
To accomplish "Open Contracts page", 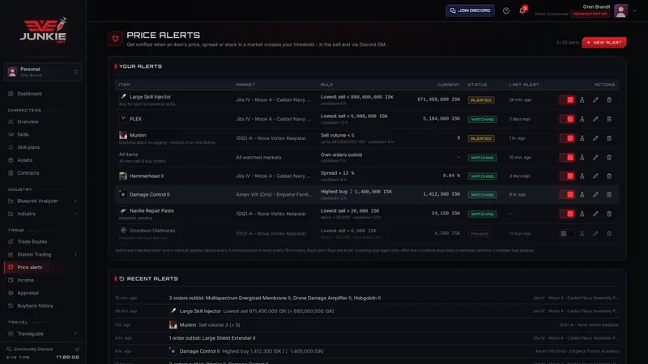I will (x=43, y=173).
